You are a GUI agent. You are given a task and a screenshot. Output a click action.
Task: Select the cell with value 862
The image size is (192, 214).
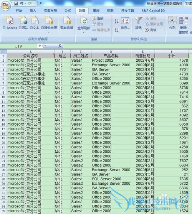[172, 106]
